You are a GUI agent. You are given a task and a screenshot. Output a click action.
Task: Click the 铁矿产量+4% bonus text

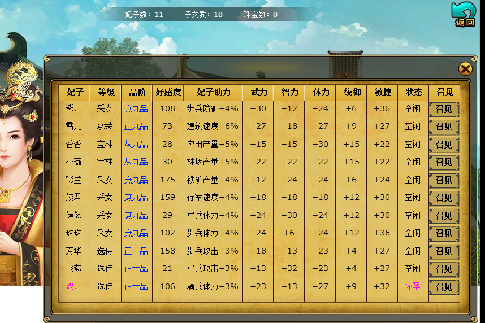213,180
